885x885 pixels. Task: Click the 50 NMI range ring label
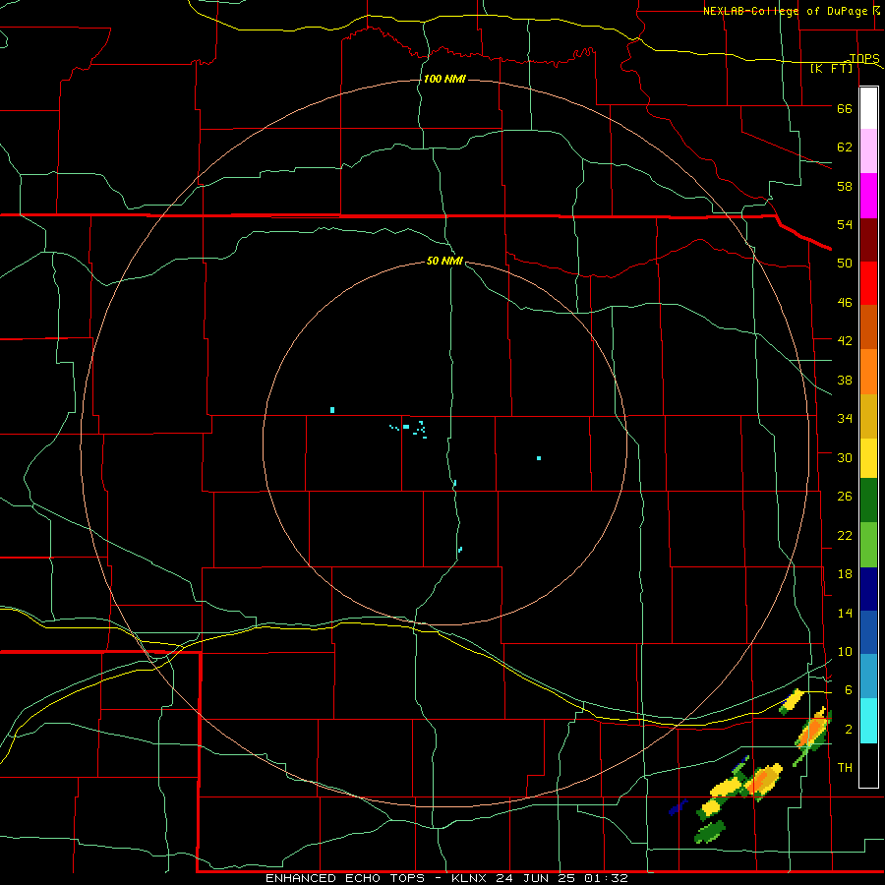click(x=444, y=261)
